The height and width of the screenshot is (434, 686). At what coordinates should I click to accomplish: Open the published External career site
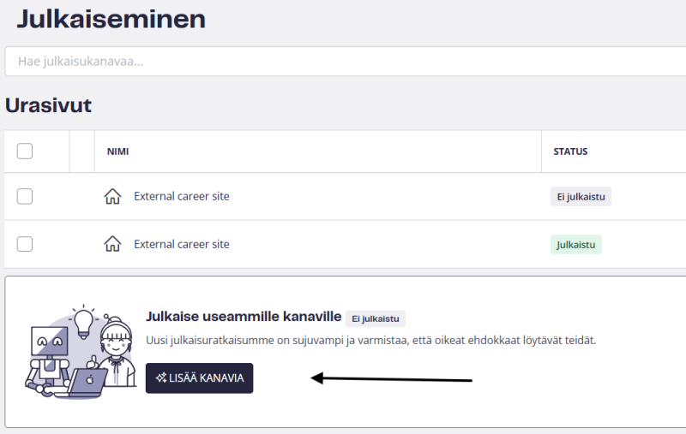(x=182, y=244)
